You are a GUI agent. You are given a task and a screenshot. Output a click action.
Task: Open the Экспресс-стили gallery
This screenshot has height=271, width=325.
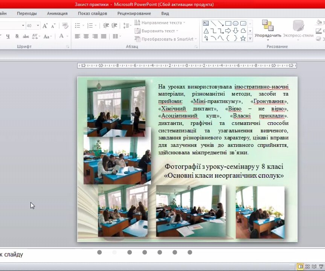click(x=298, y=30)
